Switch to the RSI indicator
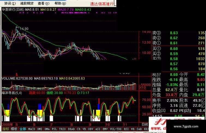Image resolution: width=206 pixels, height=133 pixels. click(126, 129)
